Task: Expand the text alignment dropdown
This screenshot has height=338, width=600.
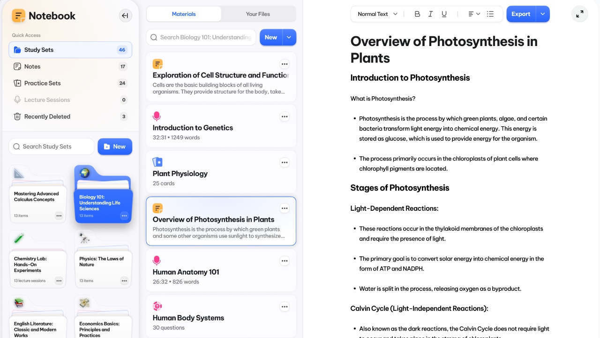Action: coord(474,14)
